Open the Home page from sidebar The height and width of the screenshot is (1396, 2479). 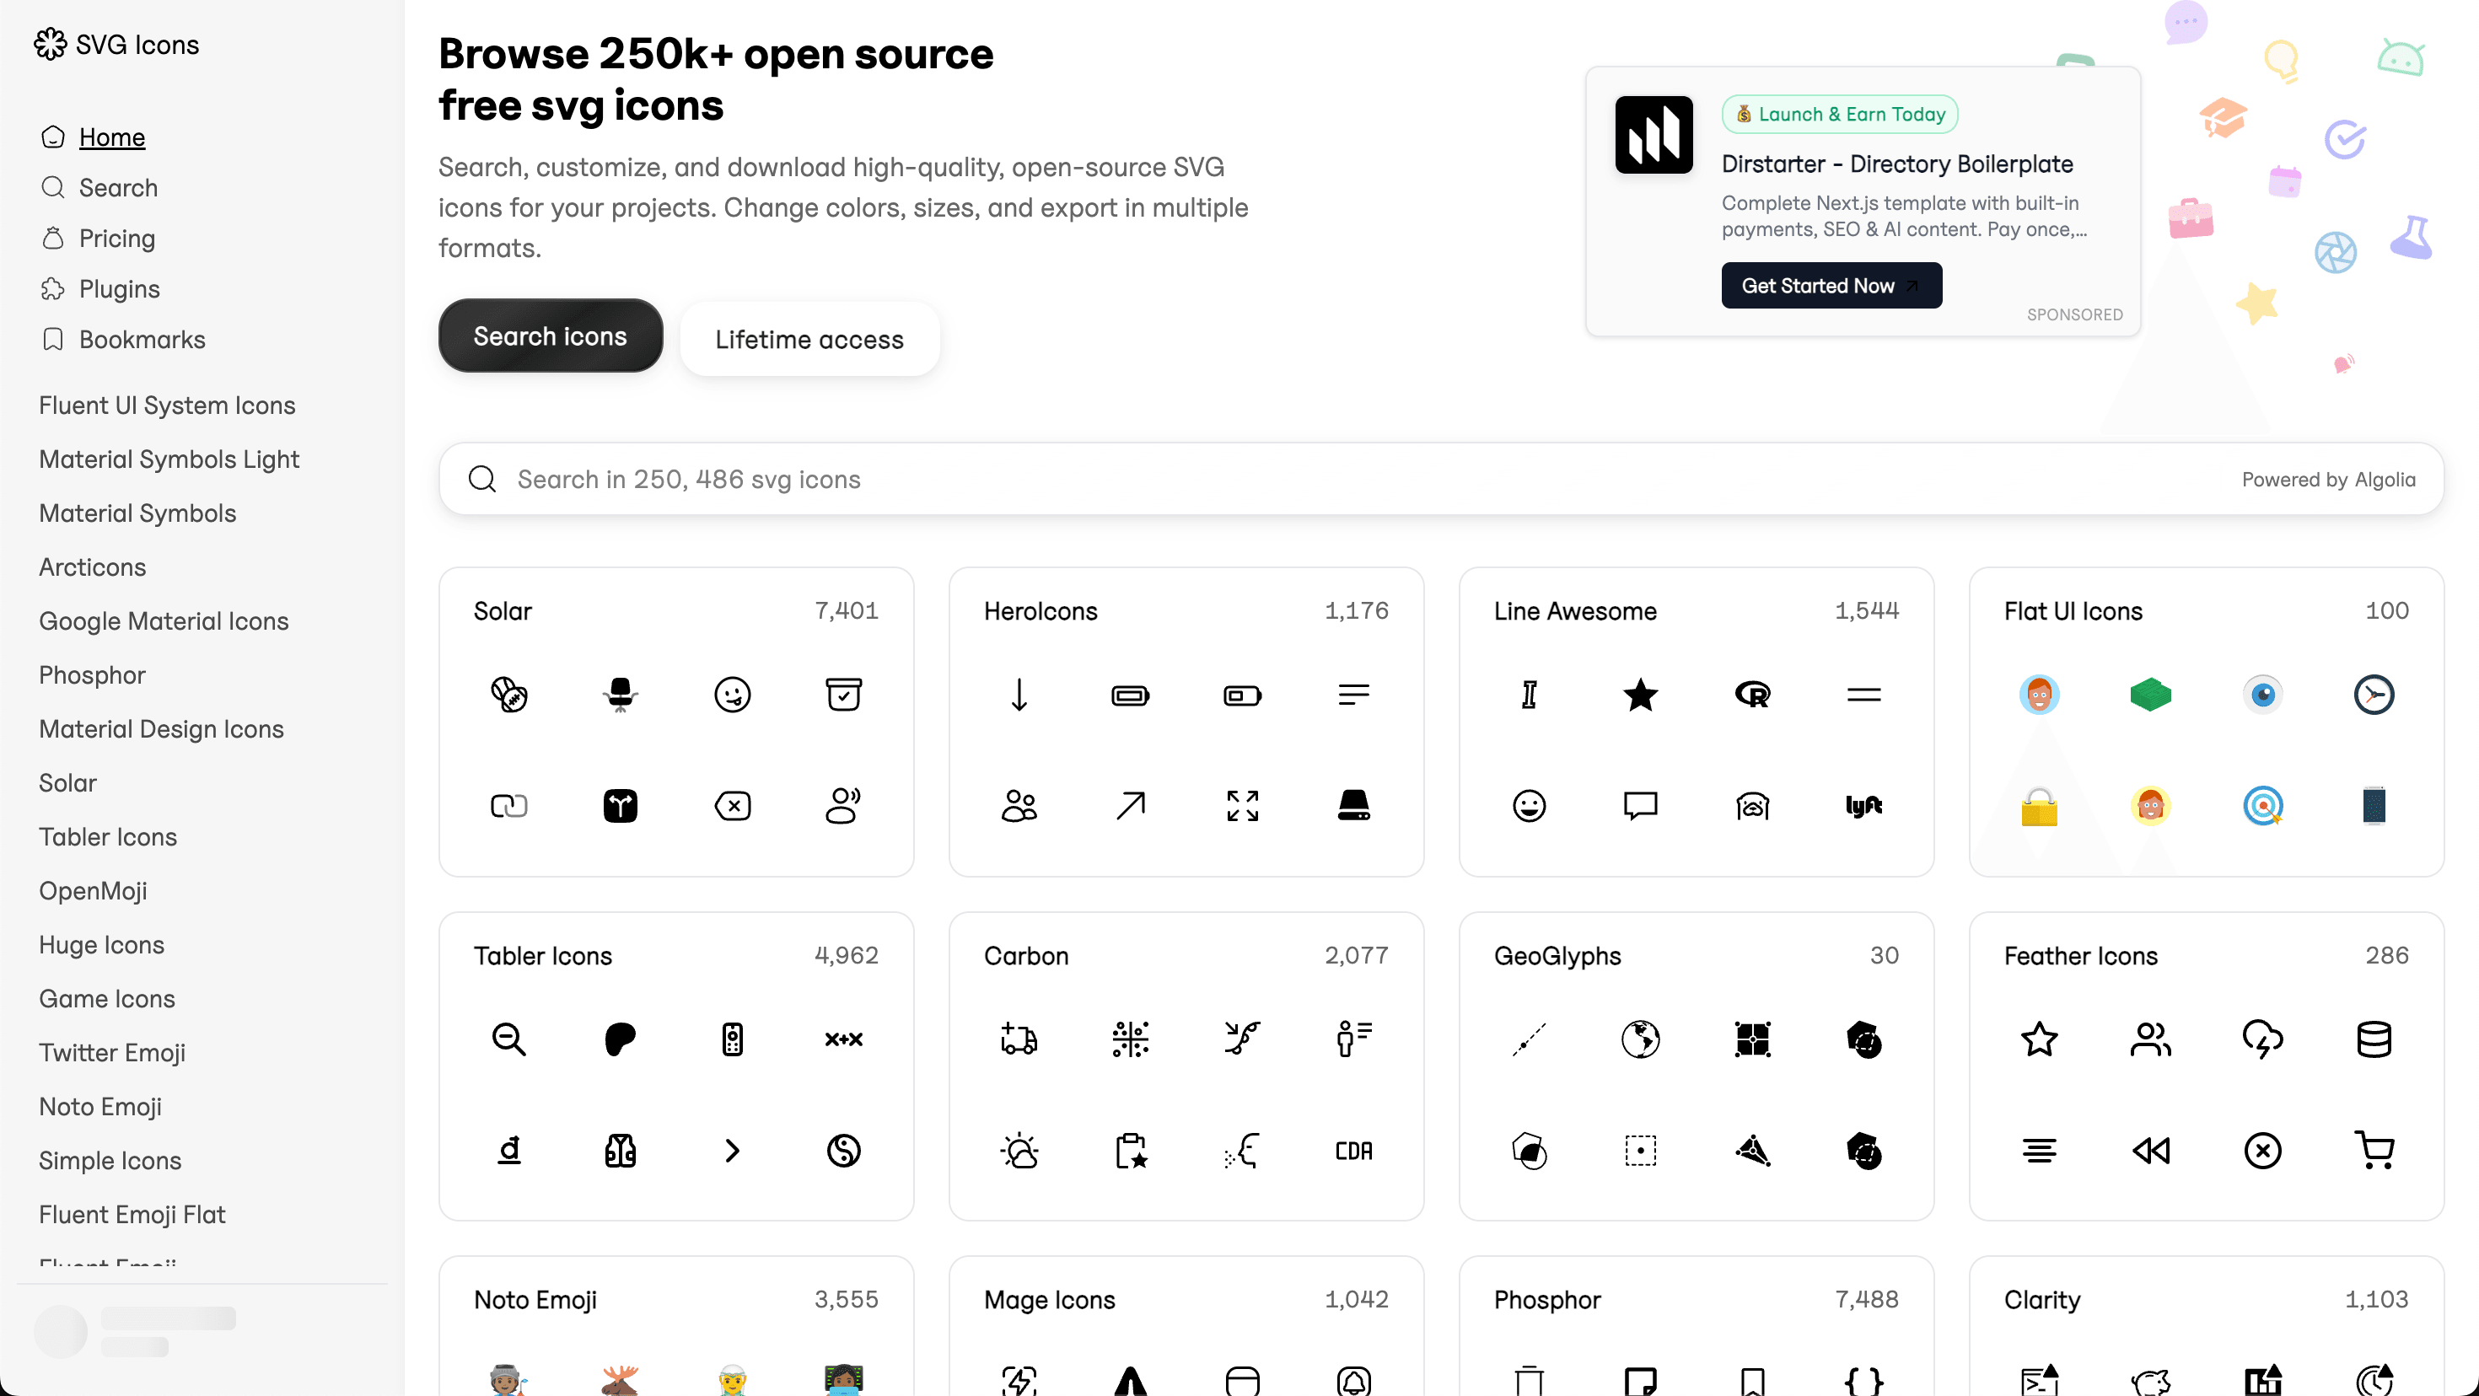click(x=111, y=137)
